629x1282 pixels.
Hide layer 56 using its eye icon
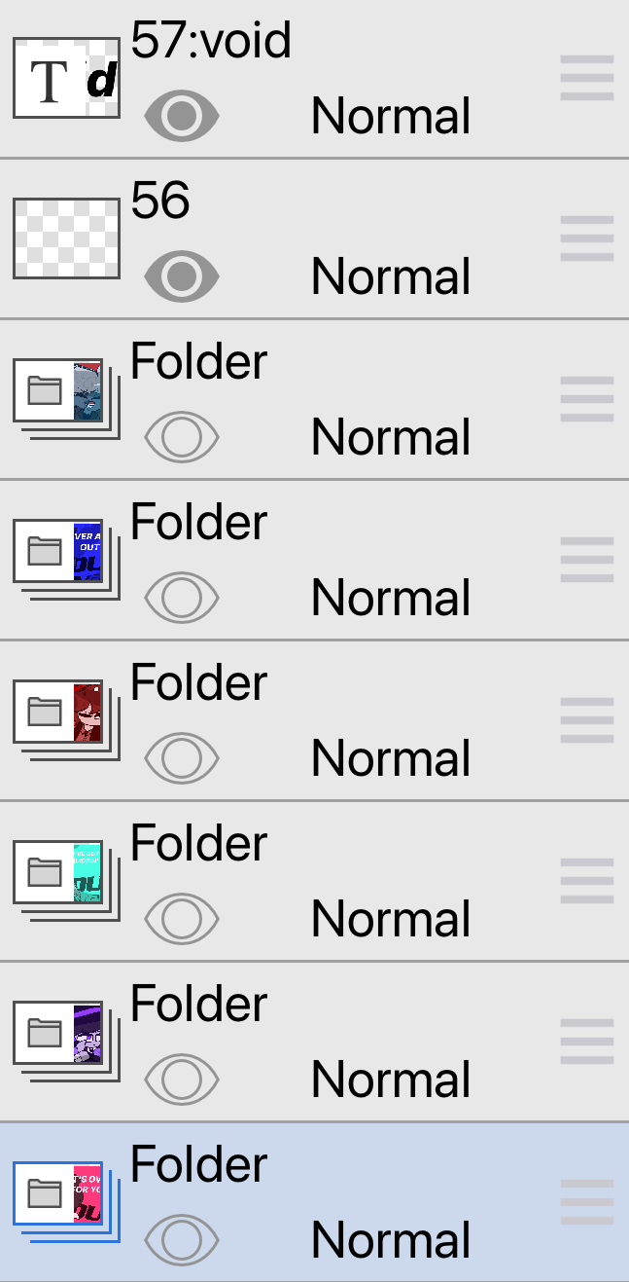(x=182, y=277)
